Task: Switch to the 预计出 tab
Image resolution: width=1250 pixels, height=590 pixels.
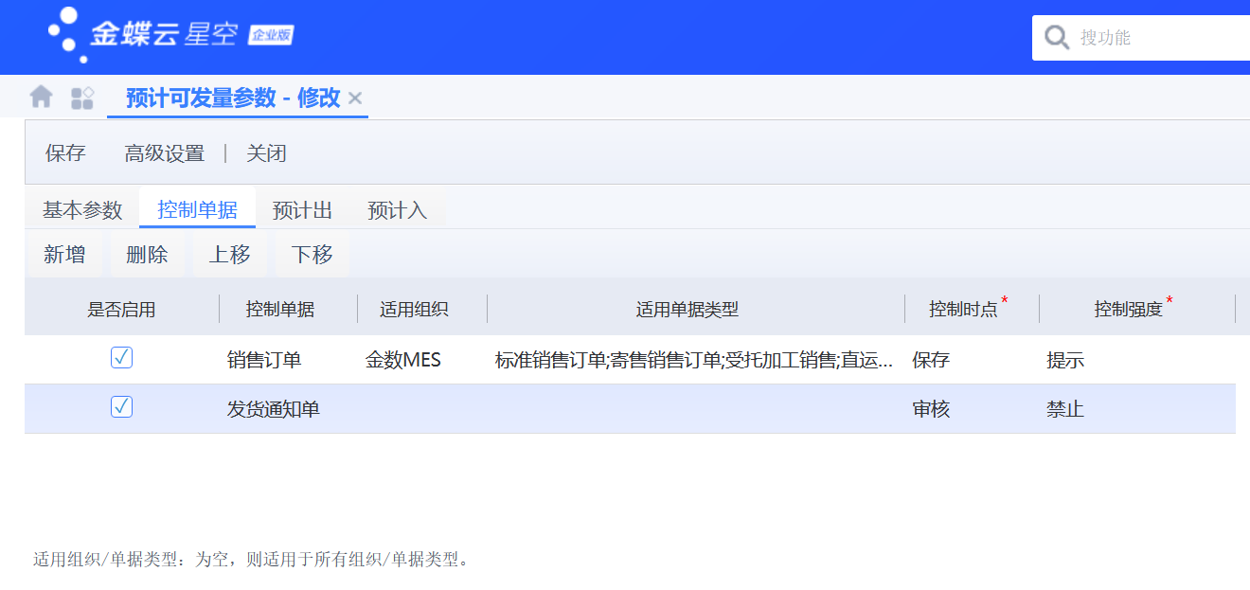Action: tap(303, 210)
